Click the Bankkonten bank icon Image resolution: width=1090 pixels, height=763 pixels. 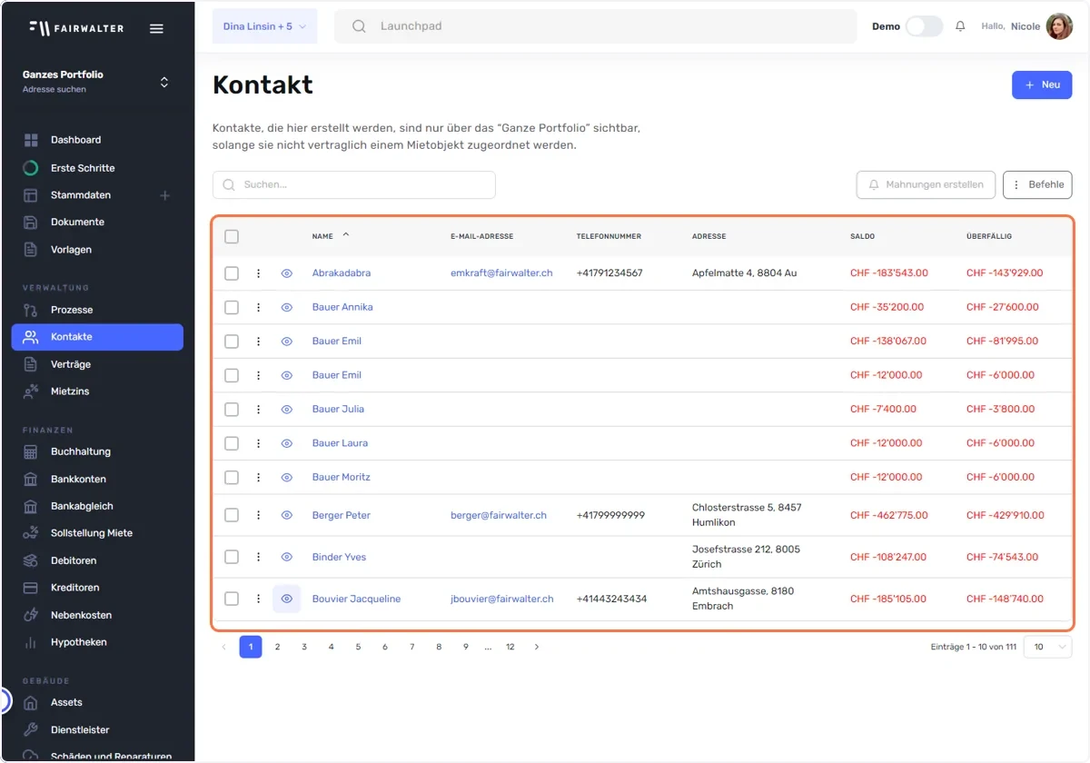point(31,479)
